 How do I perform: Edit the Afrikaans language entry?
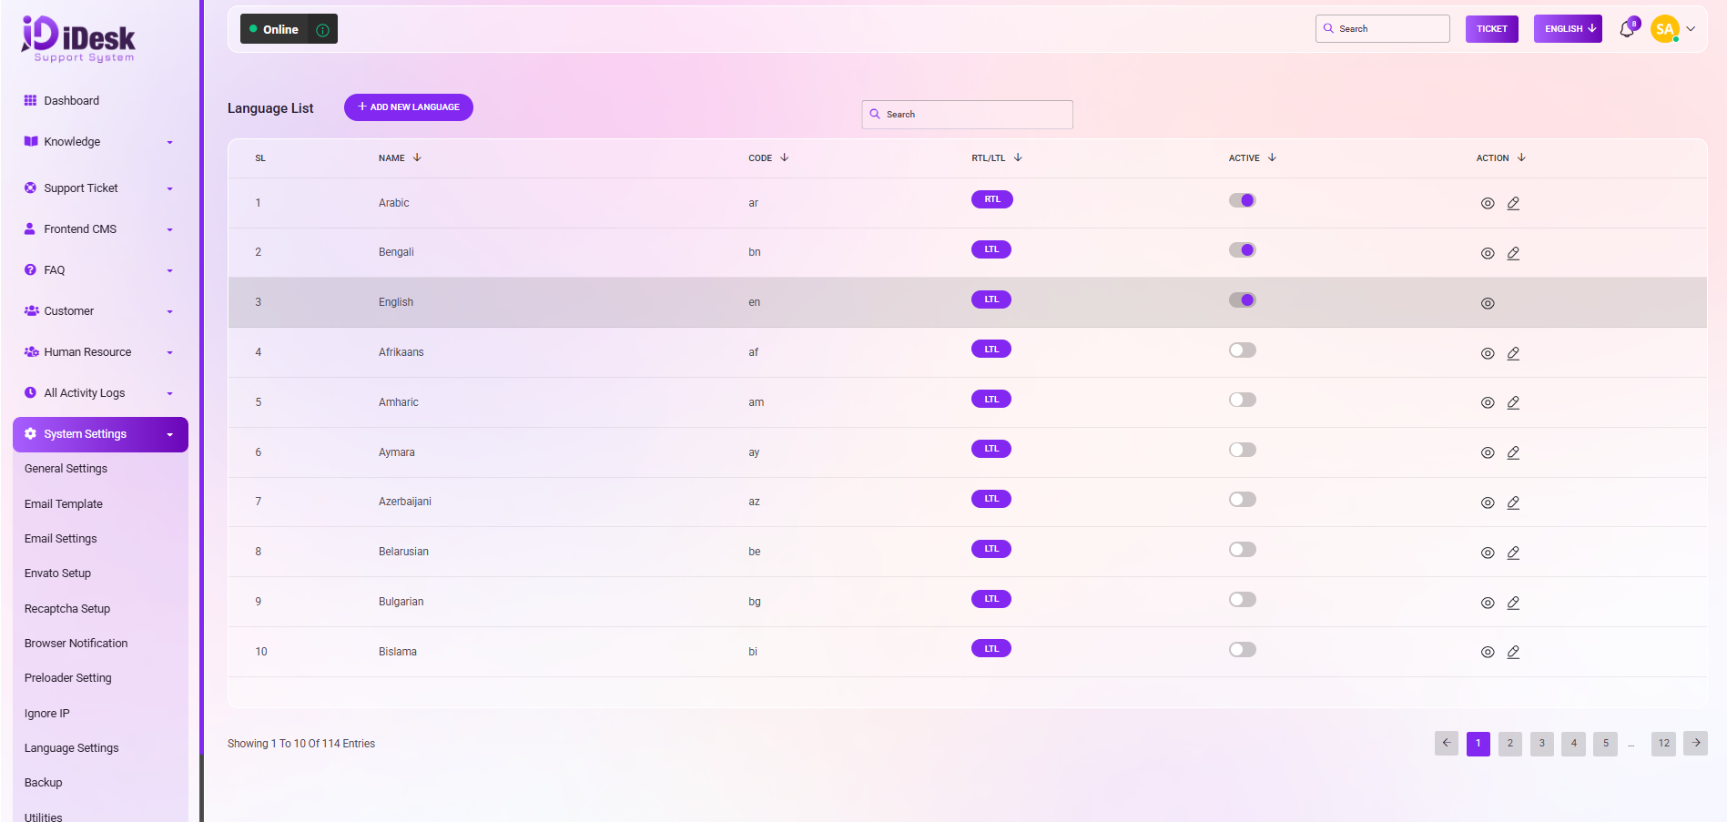point(1513,353)
